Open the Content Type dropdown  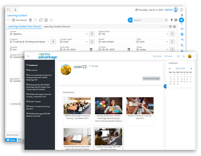87,42
